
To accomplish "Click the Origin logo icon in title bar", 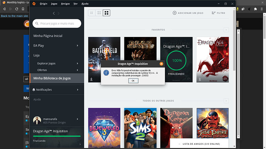I will tap(34, 3).
